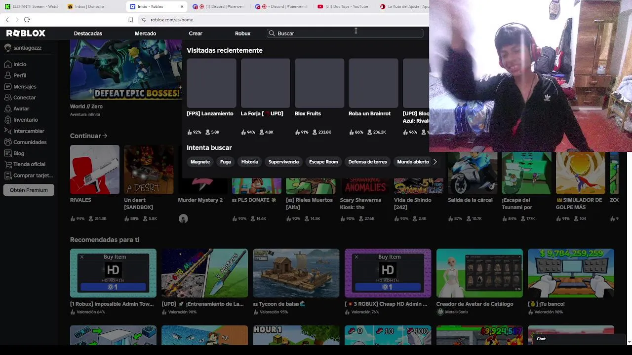
Task: Open the RIVALES game thumbnail
Action: [x=94, y=170]
